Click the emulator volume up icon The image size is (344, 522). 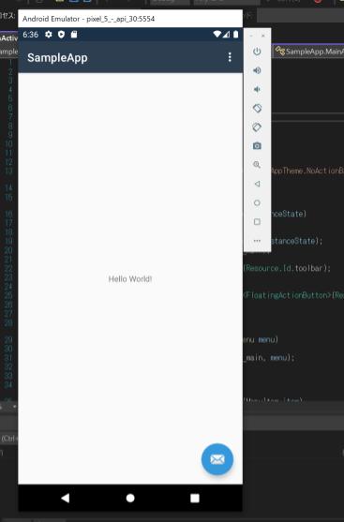coord(257,70)
